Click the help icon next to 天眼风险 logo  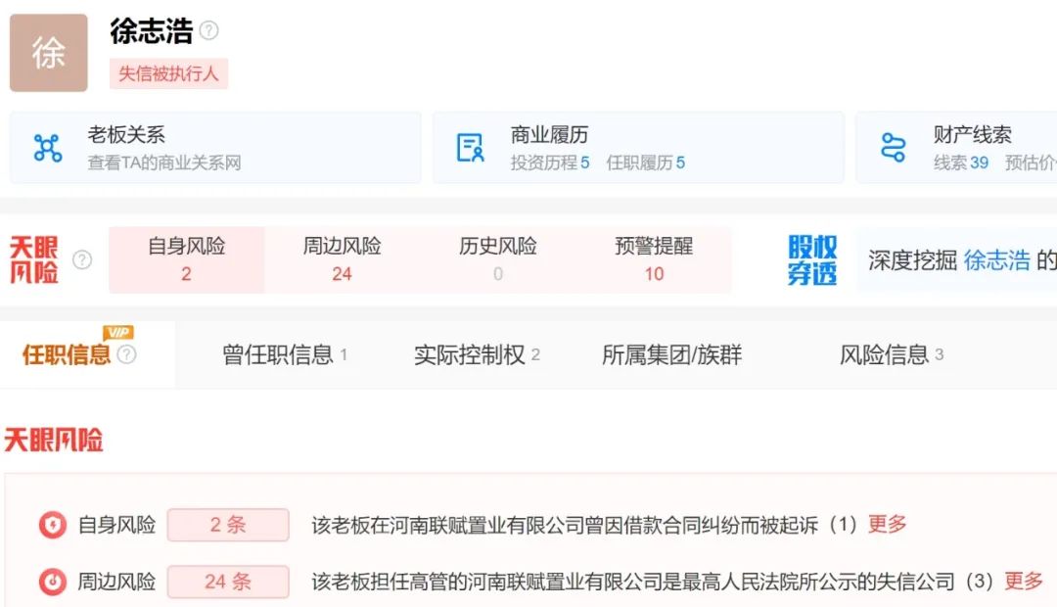pos(82,260)
